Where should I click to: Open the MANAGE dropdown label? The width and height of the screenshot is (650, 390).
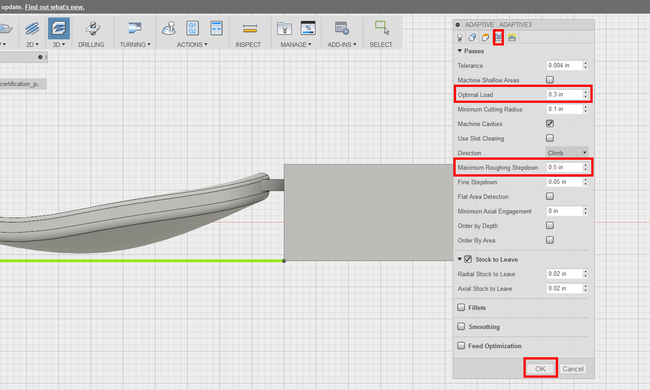pyautogui.click(x=296, y=45)
